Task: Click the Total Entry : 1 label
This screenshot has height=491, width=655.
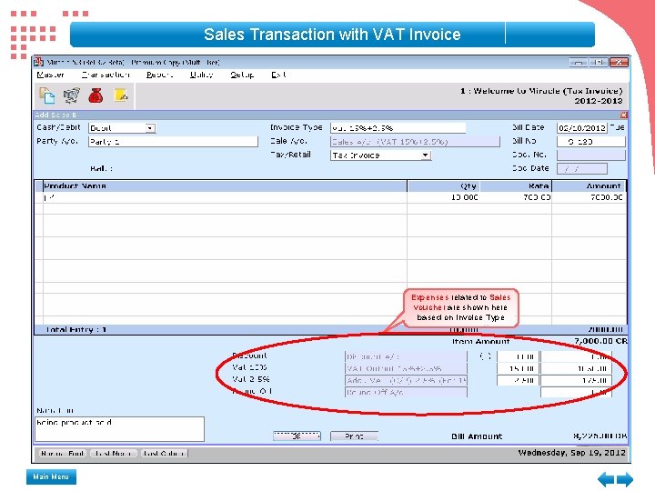Action: [x=76, y=329]
